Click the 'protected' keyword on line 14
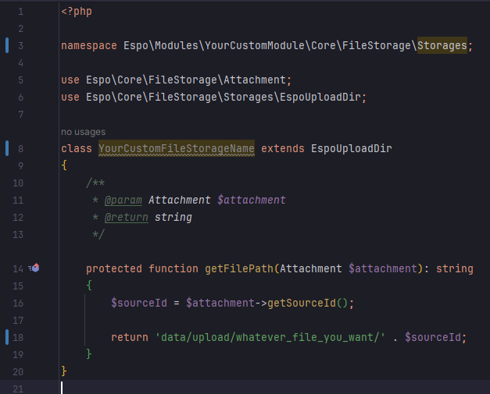The width and height of the screenshot is (490, 394). point(114,268)
